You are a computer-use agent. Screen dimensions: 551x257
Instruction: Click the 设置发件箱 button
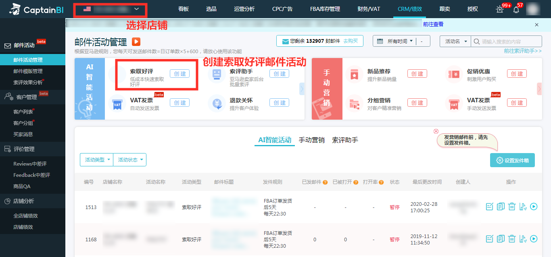(512, 160)
